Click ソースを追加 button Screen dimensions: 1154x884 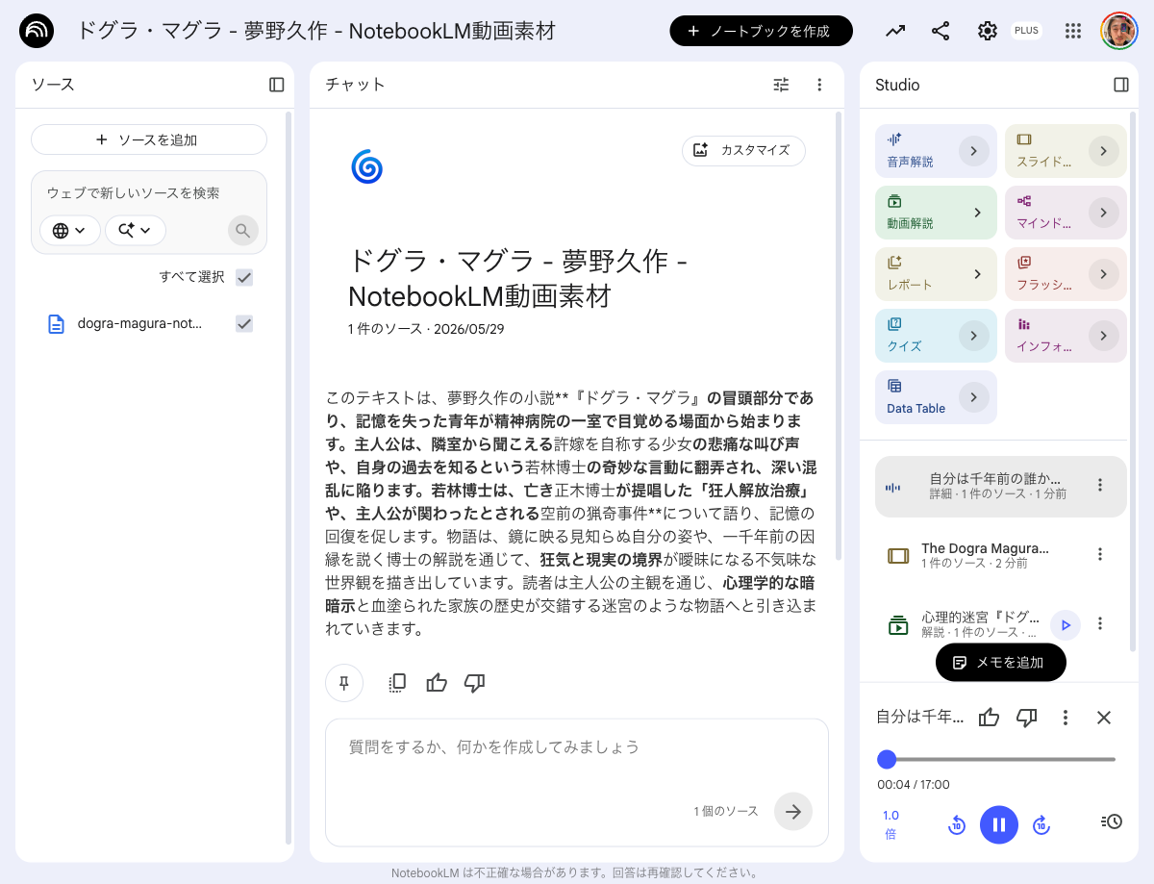(x=149, y=139)
